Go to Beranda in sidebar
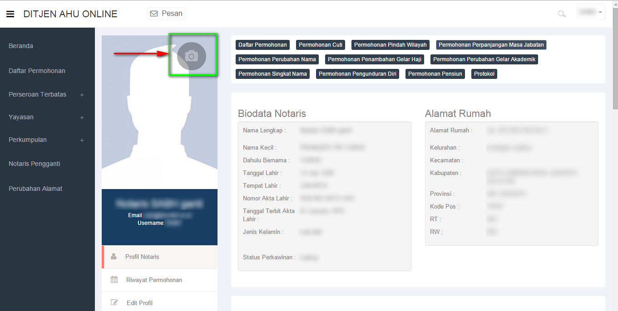The image size is (618, 311). 21,46
